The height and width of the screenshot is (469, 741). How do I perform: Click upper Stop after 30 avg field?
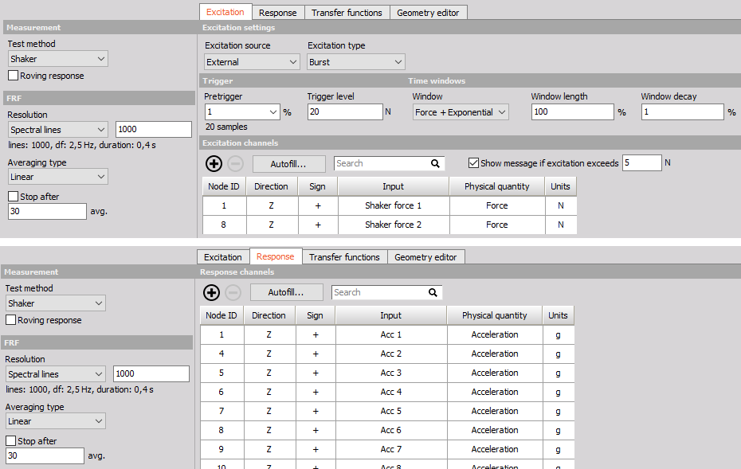coord(47,211)
